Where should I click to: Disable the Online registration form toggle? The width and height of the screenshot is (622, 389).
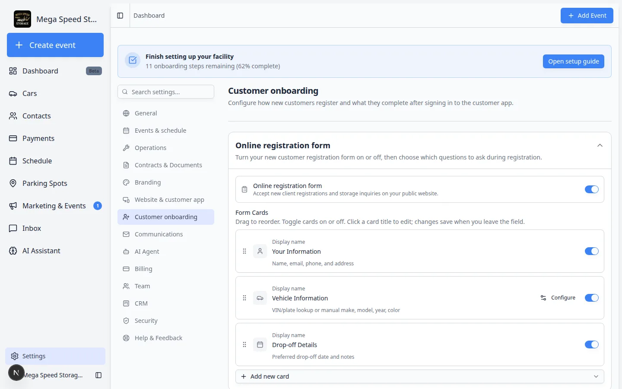click(x=591, y=189)
